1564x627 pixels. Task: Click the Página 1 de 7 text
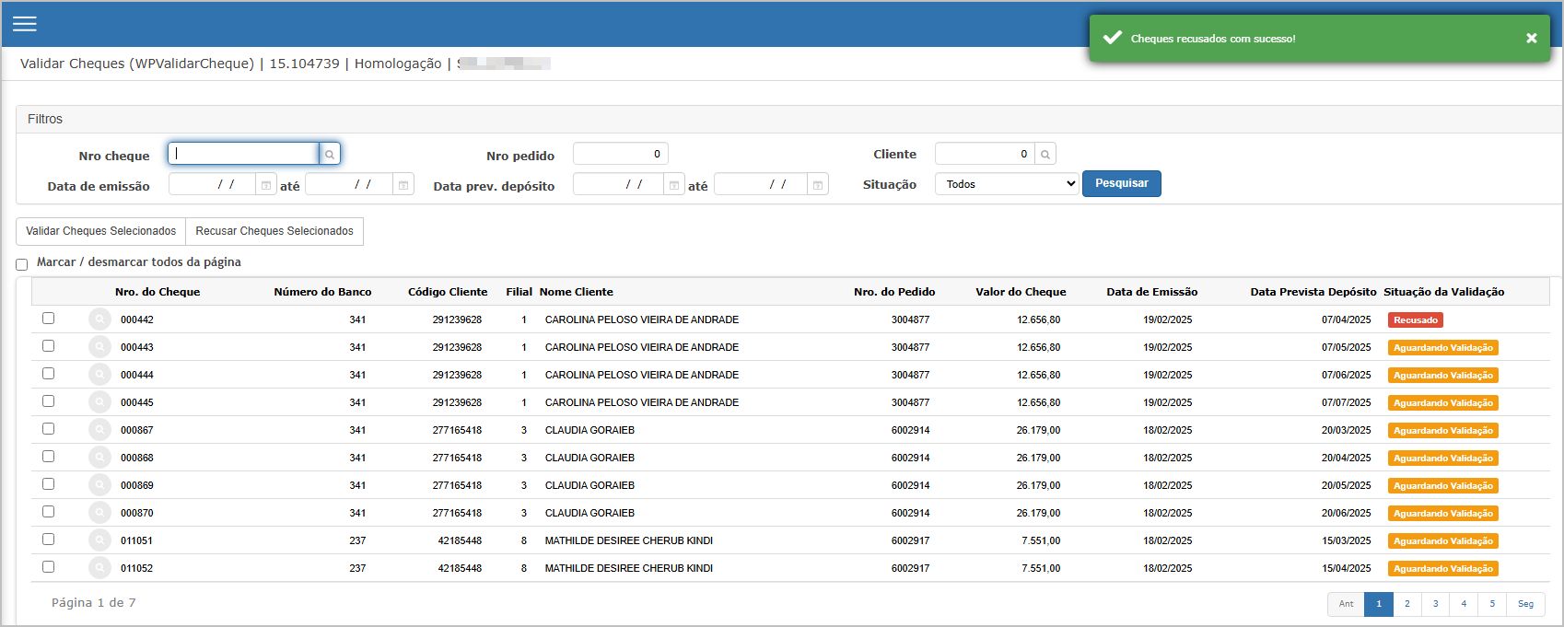coord(93,603)
